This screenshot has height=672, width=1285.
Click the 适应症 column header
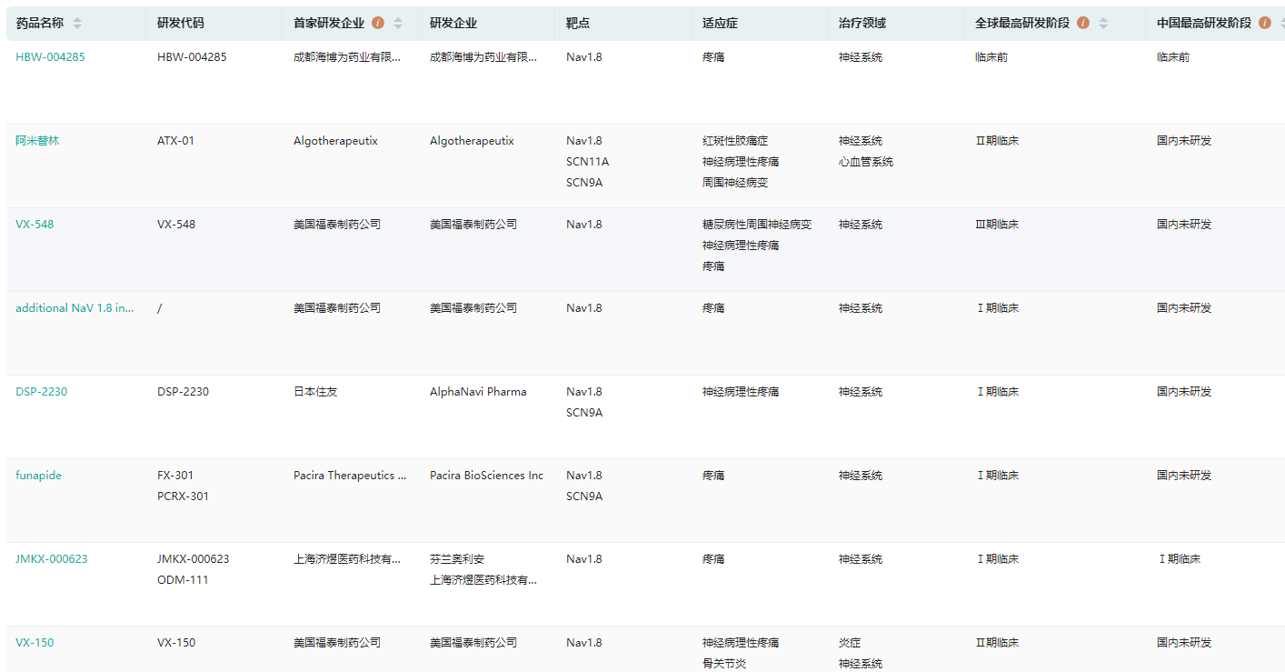click(x=720, y=23)
